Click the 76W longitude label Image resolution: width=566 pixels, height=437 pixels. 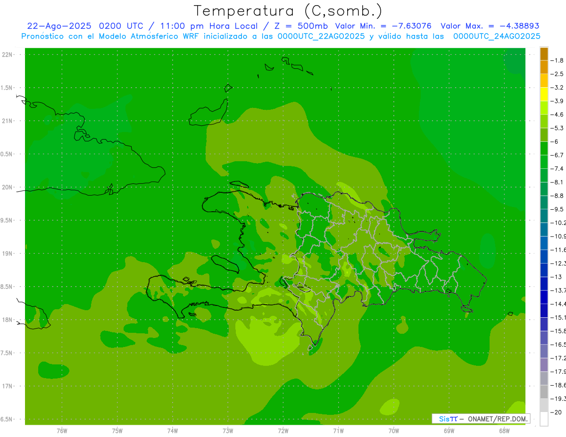pos(62,431)
